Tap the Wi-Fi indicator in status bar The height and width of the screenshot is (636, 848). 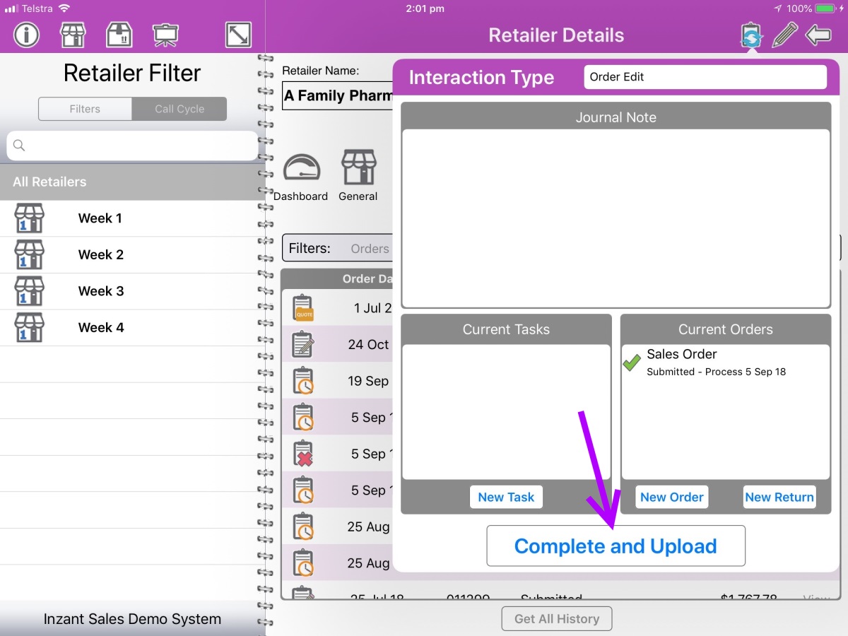[x=64, y=8]
